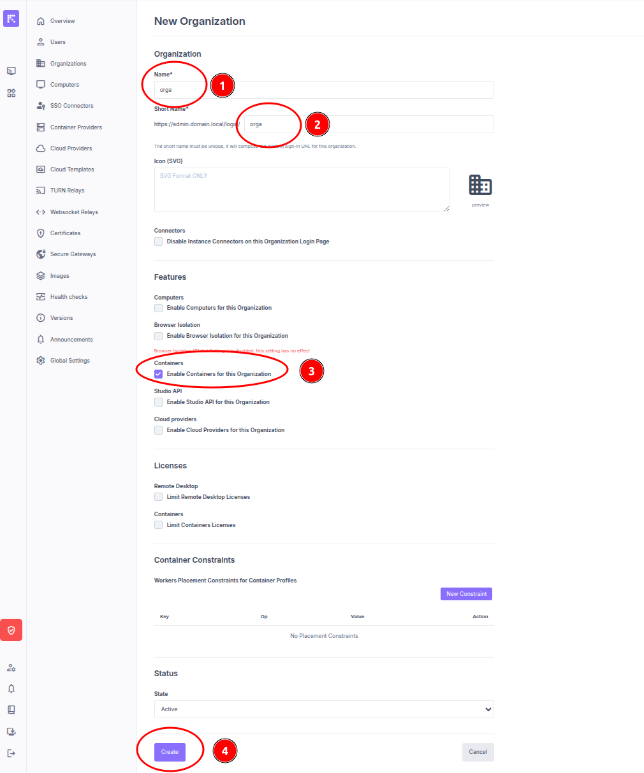
Task: Check Limit Containers Licenses
Action: point(158,525)
